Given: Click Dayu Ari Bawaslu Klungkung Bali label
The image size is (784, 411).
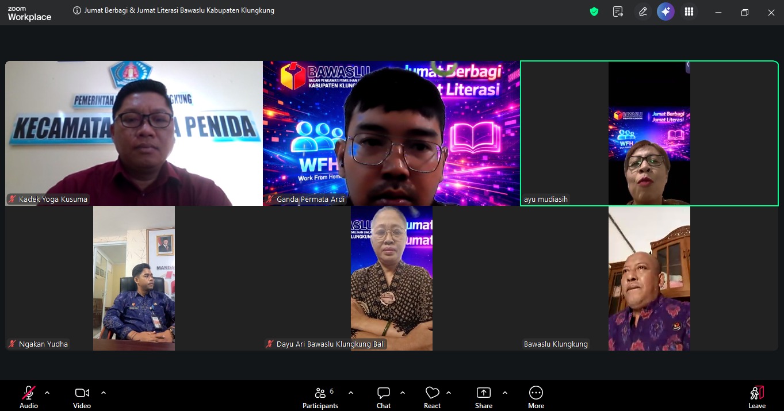Looking at the screenshot, I should 331,344.
